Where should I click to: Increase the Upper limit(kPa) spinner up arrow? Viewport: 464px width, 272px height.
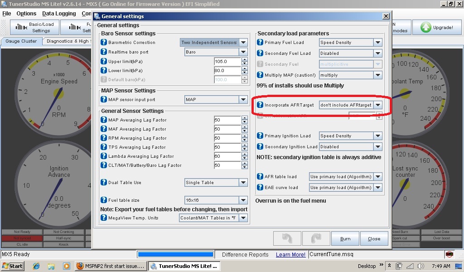point(244,59)
